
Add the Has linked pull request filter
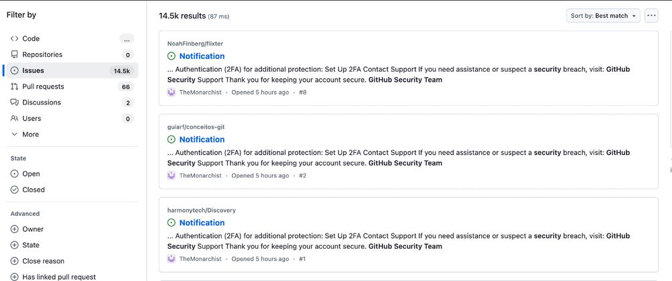58,276
